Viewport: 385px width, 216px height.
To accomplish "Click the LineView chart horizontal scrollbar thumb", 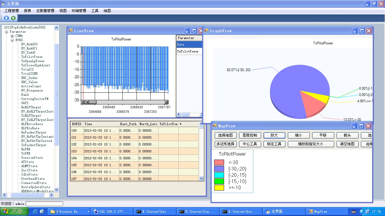I will coord(92,102).
